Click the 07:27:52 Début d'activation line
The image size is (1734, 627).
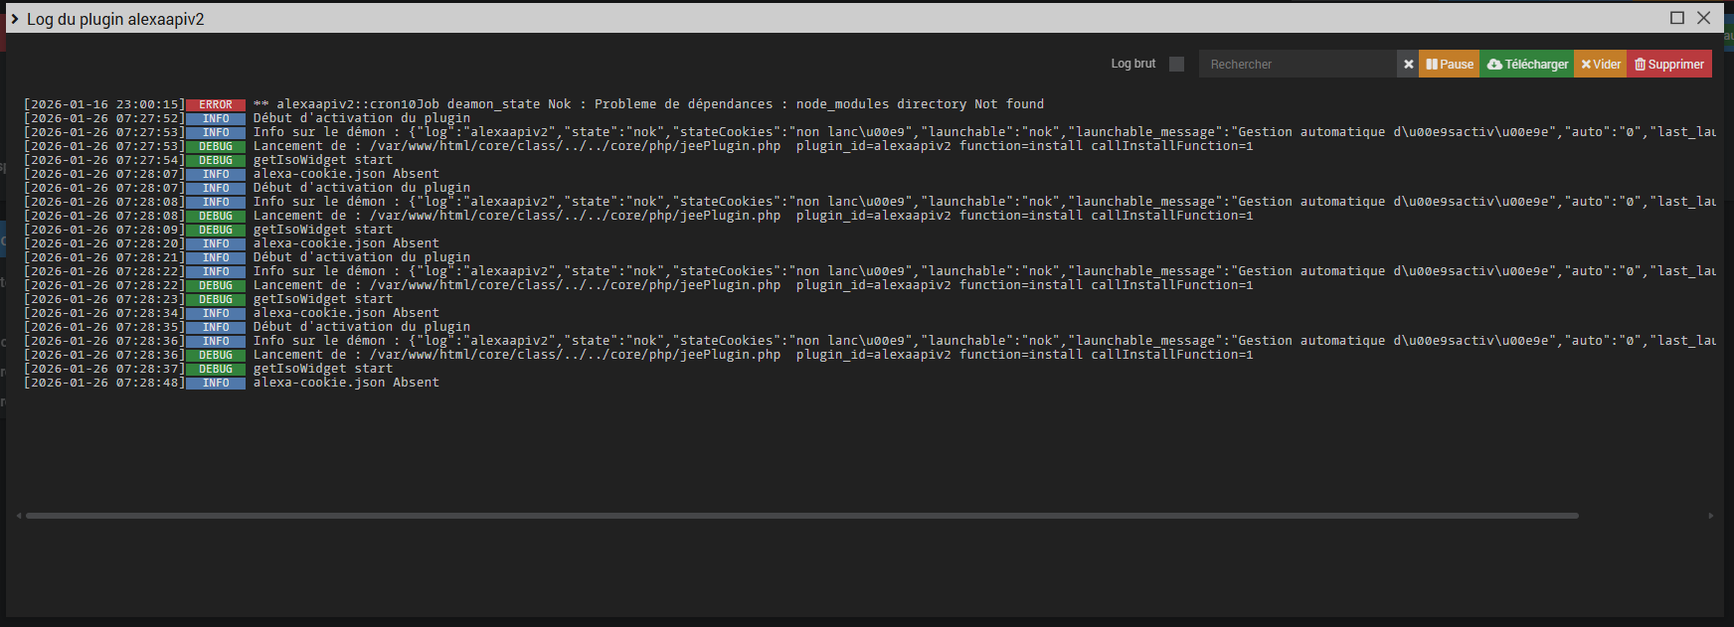coord(362,118)
